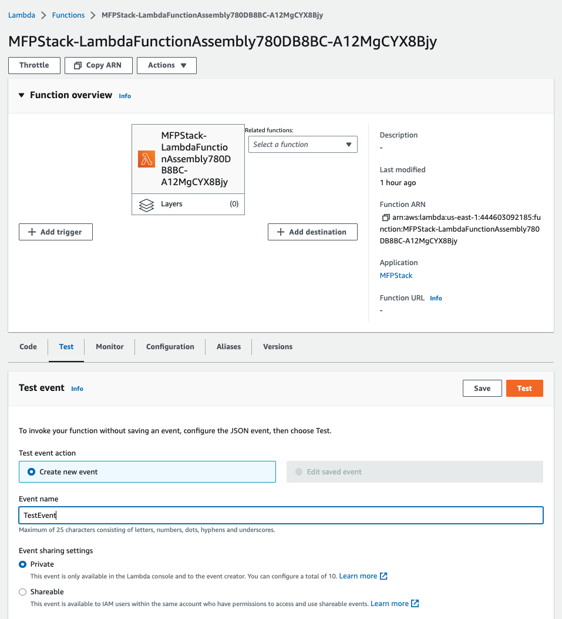
Task: Select the Private event sharing option
Action: (x=21, y=564)
